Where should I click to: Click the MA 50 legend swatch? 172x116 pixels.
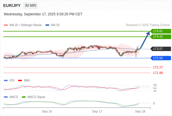coord(47,25)
